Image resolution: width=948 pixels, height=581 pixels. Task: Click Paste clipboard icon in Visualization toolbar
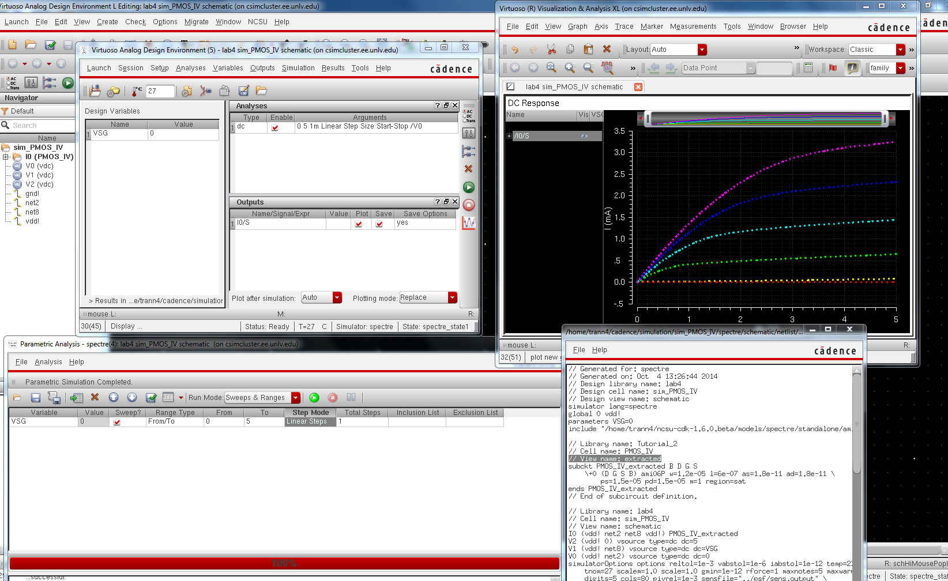pyautogui.click(x=588, y=49)
